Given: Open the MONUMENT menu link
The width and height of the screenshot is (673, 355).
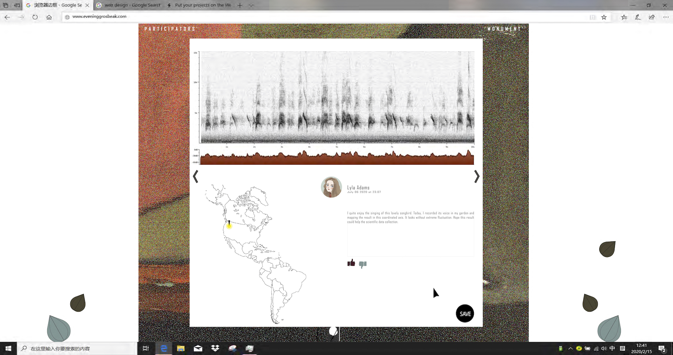Looking at the screenshot, I should 504,29.
